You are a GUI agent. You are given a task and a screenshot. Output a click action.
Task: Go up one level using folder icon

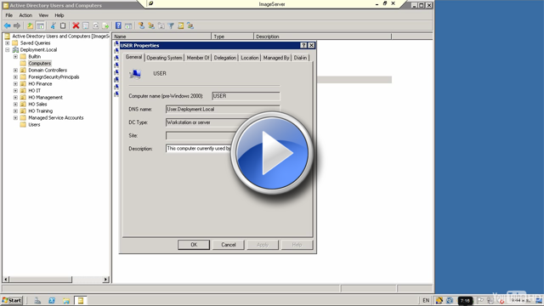[x=31, y=25]
